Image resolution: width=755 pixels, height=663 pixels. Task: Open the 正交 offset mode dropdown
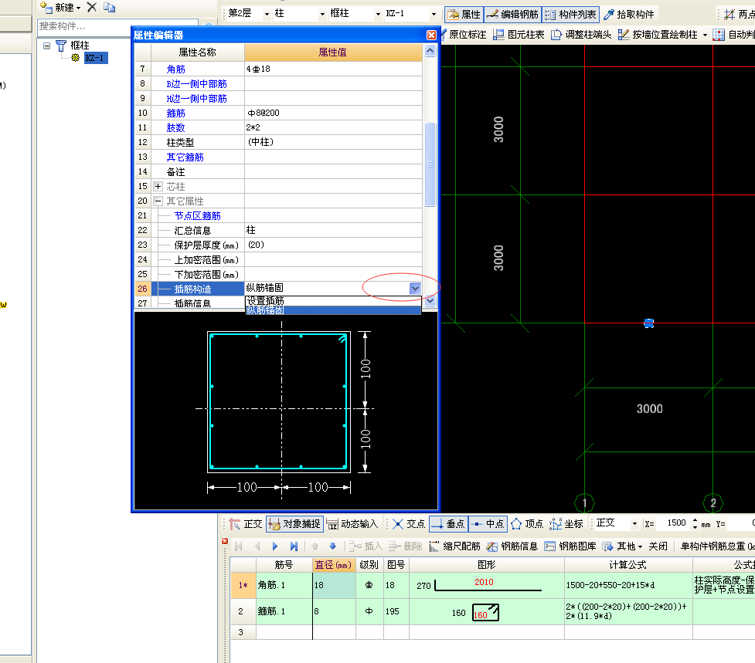pyautogui.click(x=634, y=523)
